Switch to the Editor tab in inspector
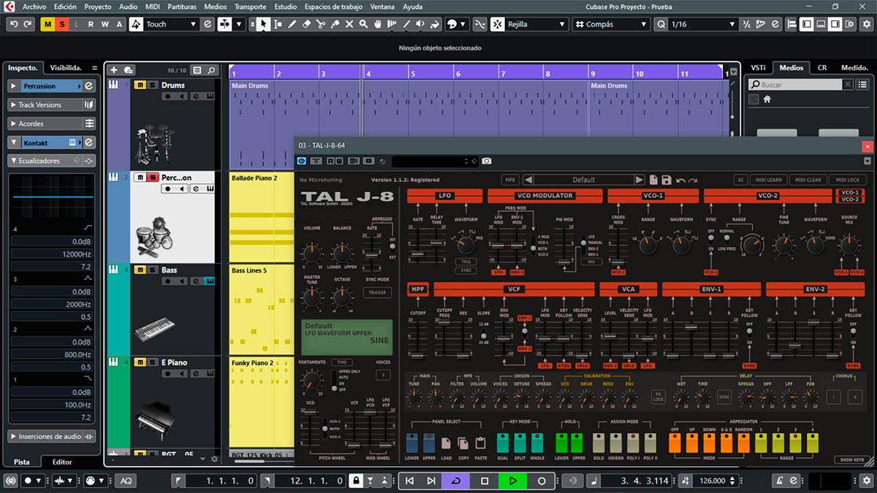The image size is (877, 493). 62,462
